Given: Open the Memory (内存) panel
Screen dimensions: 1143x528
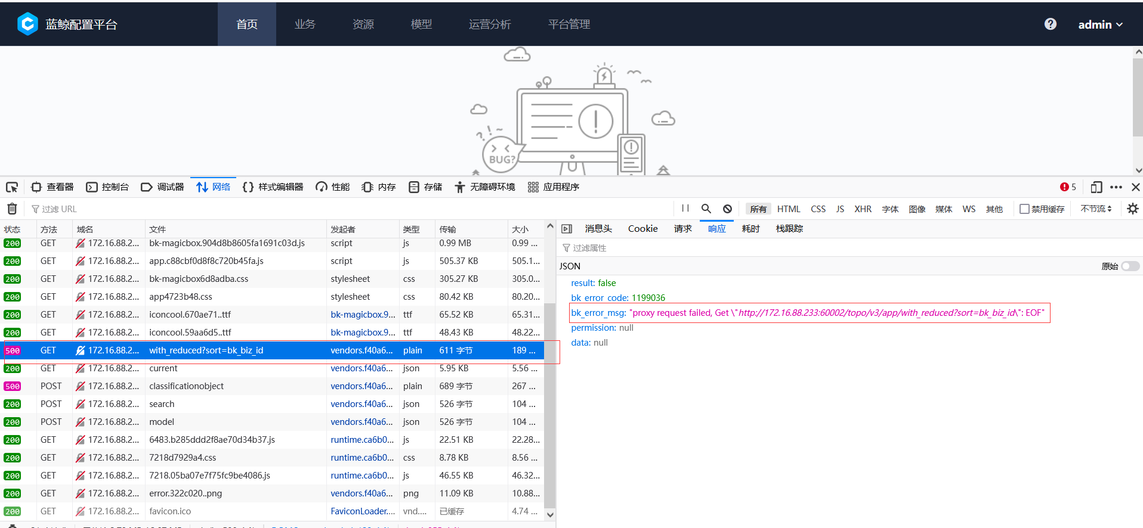Looking at the screenshot, I should (379, 187).
